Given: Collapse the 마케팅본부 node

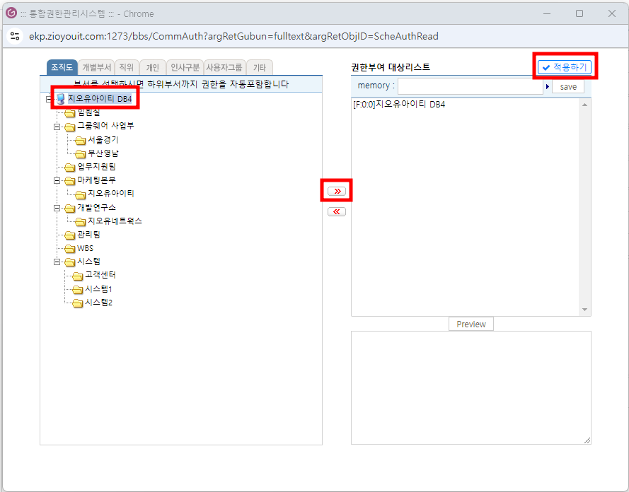Looking at the screenshot, I should click(x=57, y=181).
